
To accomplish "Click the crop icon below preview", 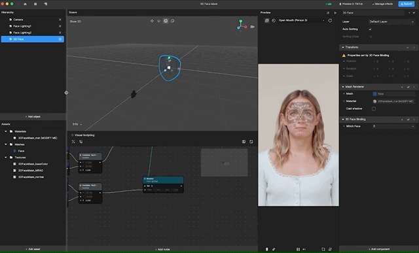I will click(x=323, y=249).
